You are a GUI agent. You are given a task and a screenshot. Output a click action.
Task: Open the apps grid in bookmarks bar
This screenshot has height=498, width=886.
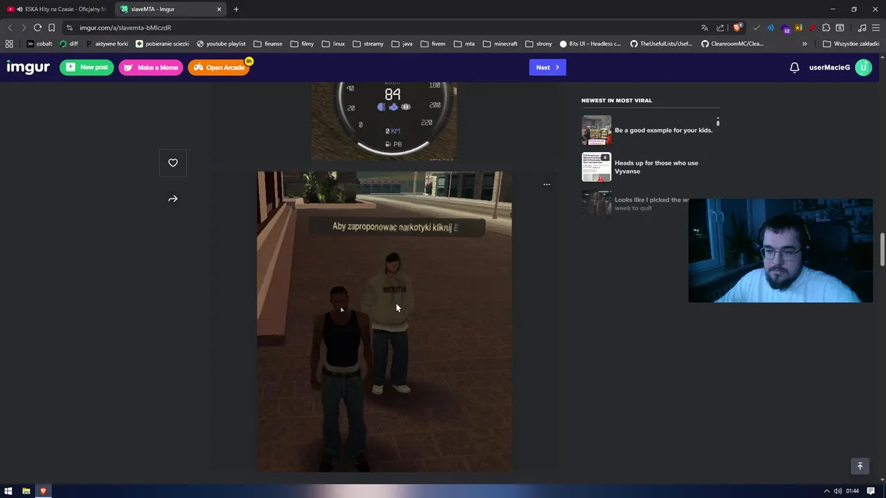point(9,44)
